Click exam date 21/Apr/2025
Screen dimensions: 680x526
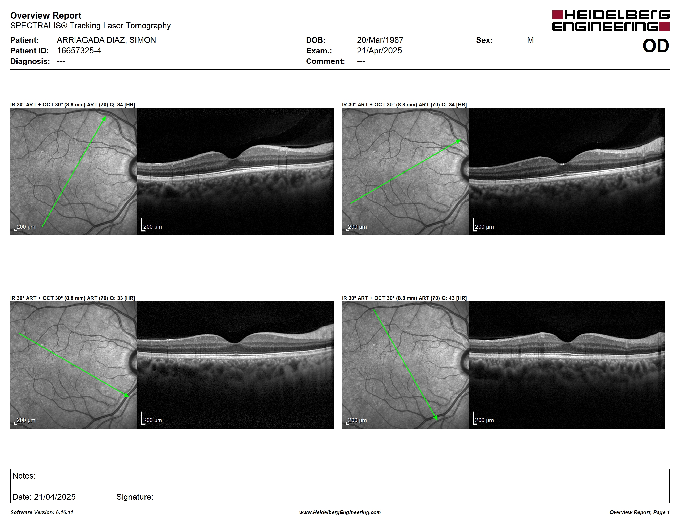coord(379,51)
